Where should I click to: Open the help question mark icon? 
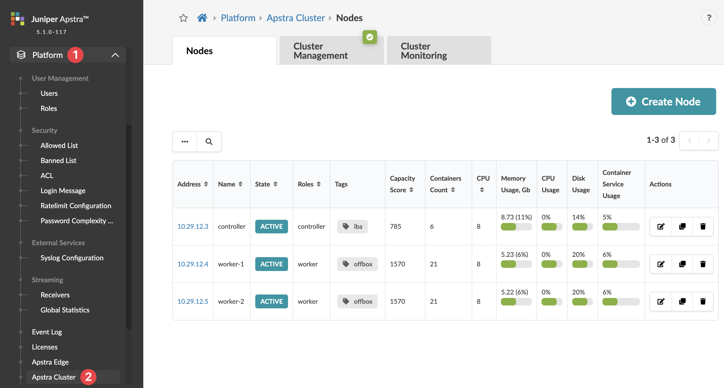tap(709, 18)
